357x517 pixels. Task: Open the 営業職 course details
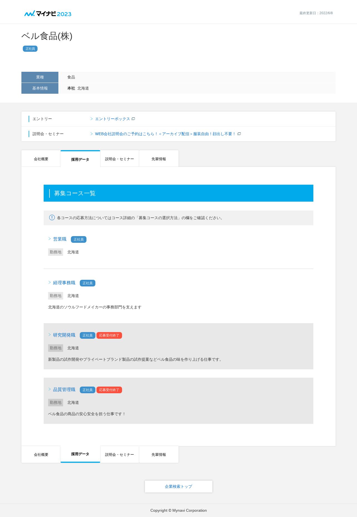[x=60, y=239]
